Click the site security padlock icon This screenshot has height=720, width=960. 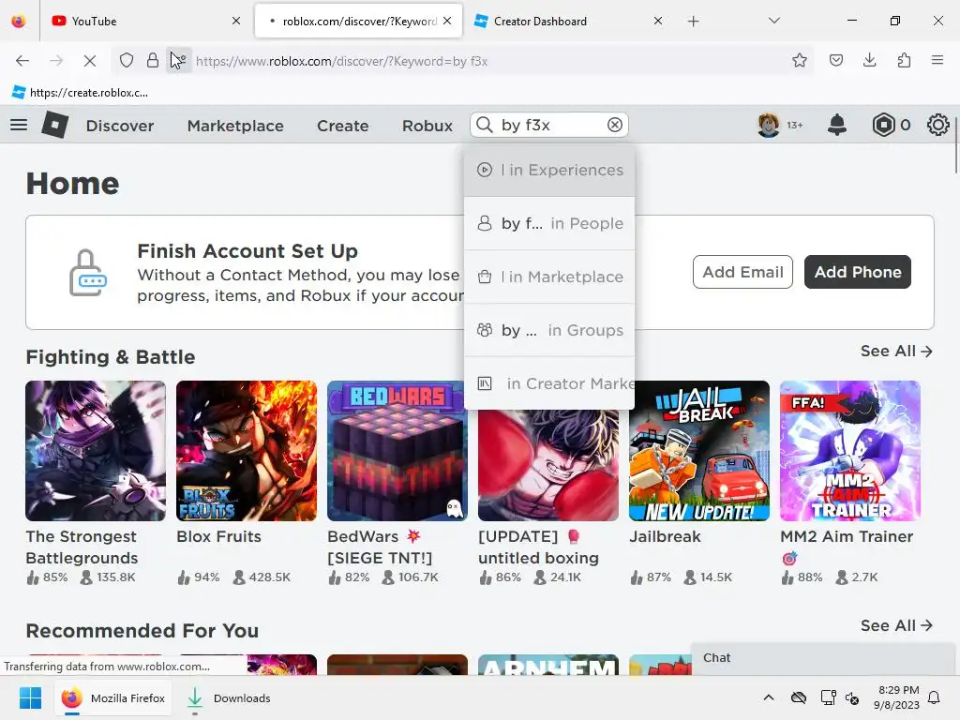(153, 61)
